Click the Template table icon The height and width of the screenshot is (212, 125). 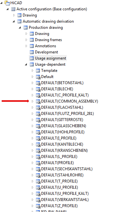point(38,71)
